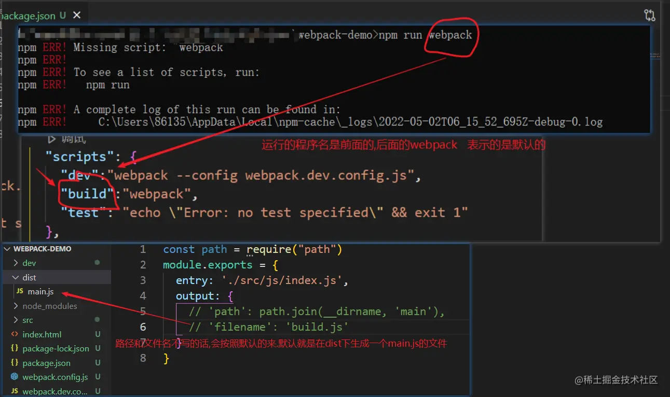The height and width of the screenshot is (397, 670).
Task: Click line number 1 in the gutter
Action: pyautogui.click(x=143, y=249)
